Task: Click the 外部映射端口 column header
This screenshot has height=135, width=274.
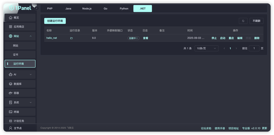Action: (115, 30)
